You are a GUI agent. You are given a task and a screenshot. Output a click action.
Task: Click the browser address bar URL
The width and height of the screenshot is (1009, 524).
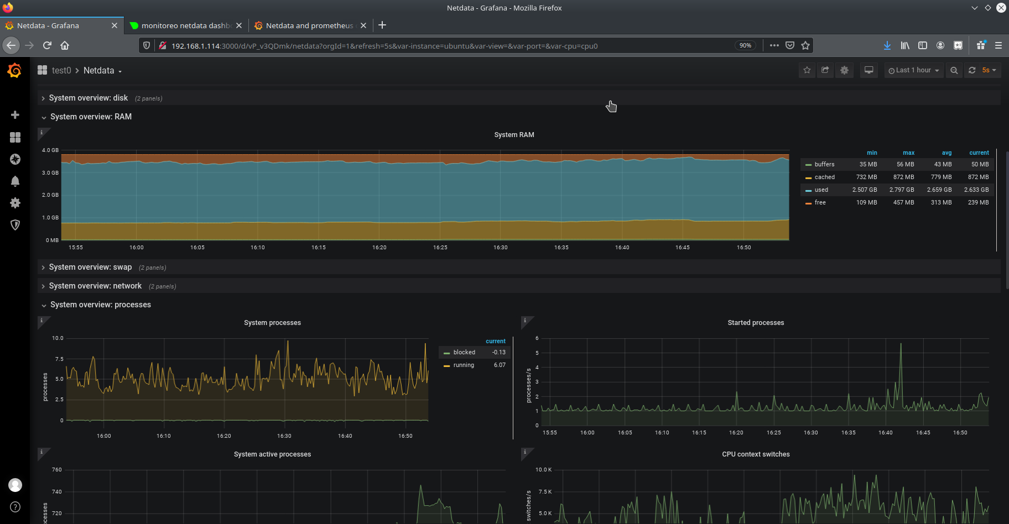(384, 46)
